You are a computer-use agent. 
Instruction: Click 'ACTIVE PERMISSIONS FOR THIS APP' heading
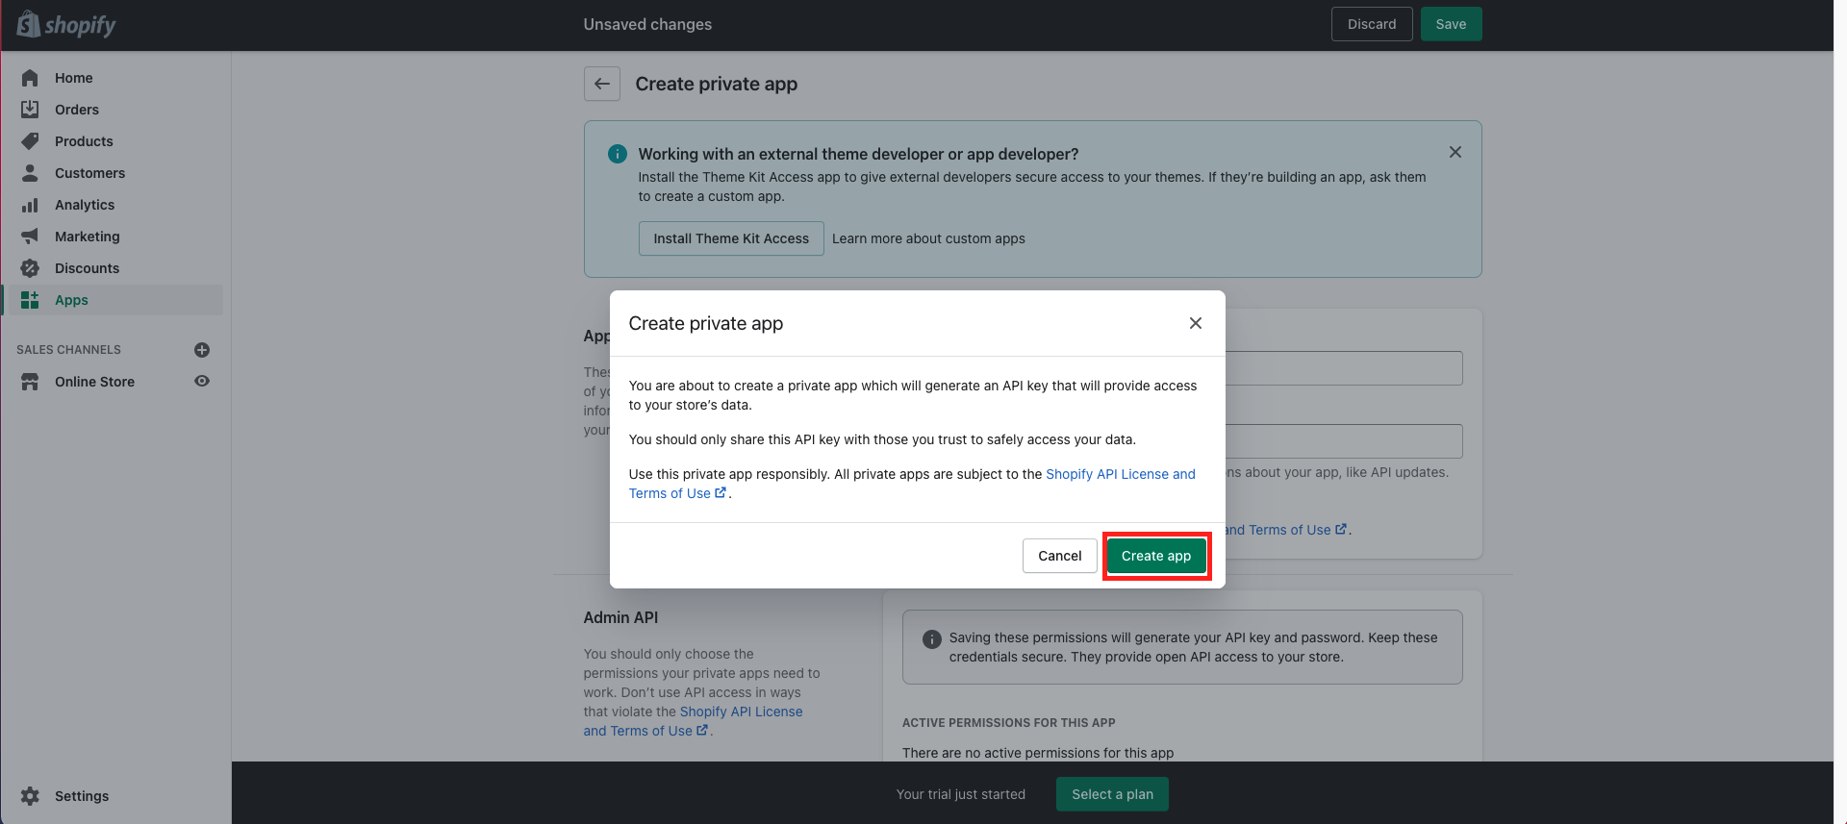(1009, 723)
